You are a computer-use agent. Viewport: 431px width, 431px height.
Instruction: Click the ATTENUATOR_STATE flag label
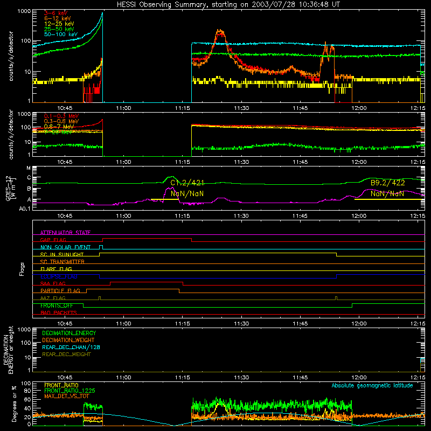pyautogui.click(x=65, y=233)
